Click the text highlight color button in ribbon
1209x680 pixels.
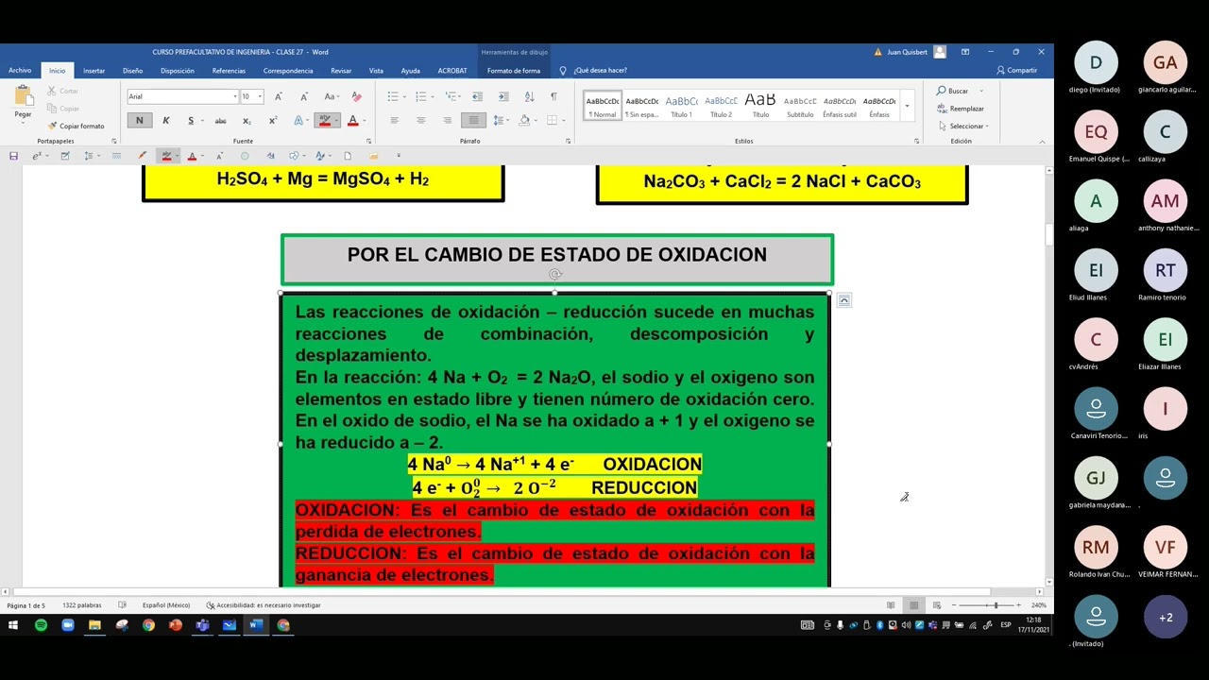[x=325, y=121]
